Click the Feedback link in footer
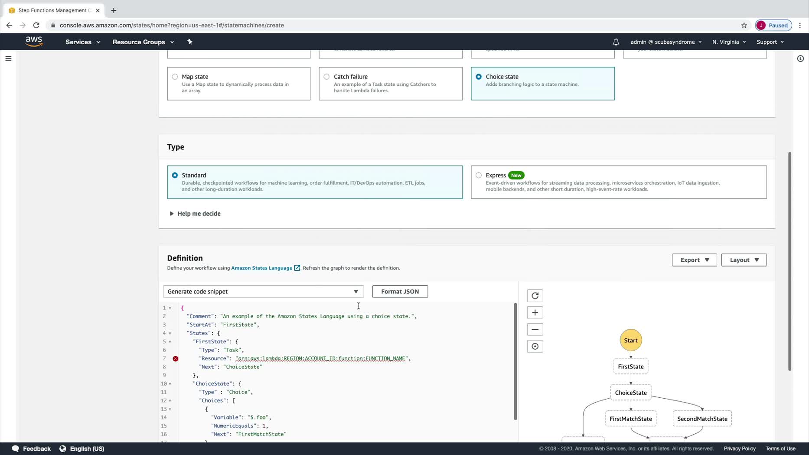The image size is (809, 455). pos(36,448)
